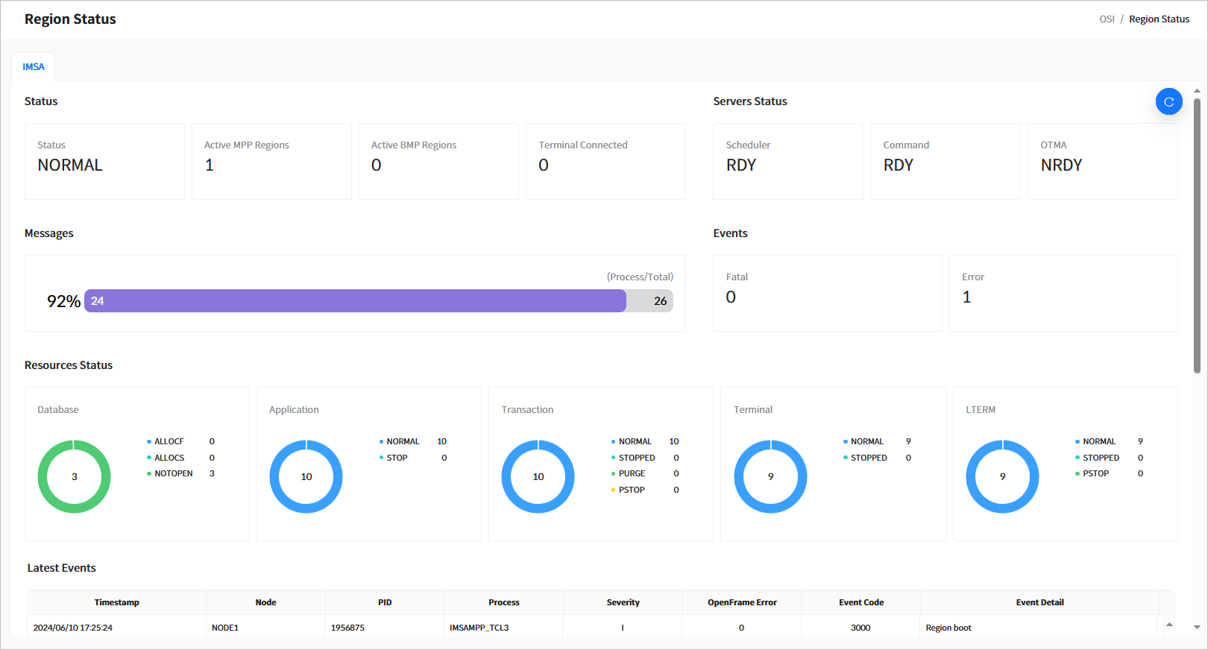The height and width of the screenshot is (650, 1208).
Task: Click the purple messages progress bar
Action: (x=355, y=301)
